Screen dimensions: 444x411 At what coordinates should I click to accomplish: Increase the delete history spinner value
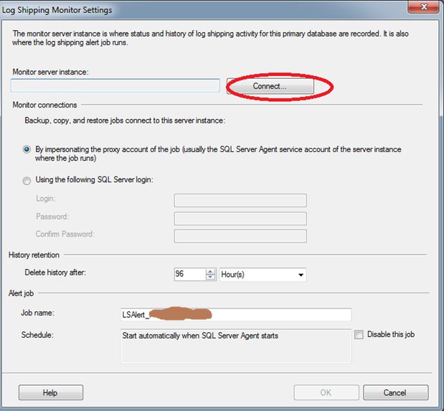pyautogui.click(x=210, y=271)
